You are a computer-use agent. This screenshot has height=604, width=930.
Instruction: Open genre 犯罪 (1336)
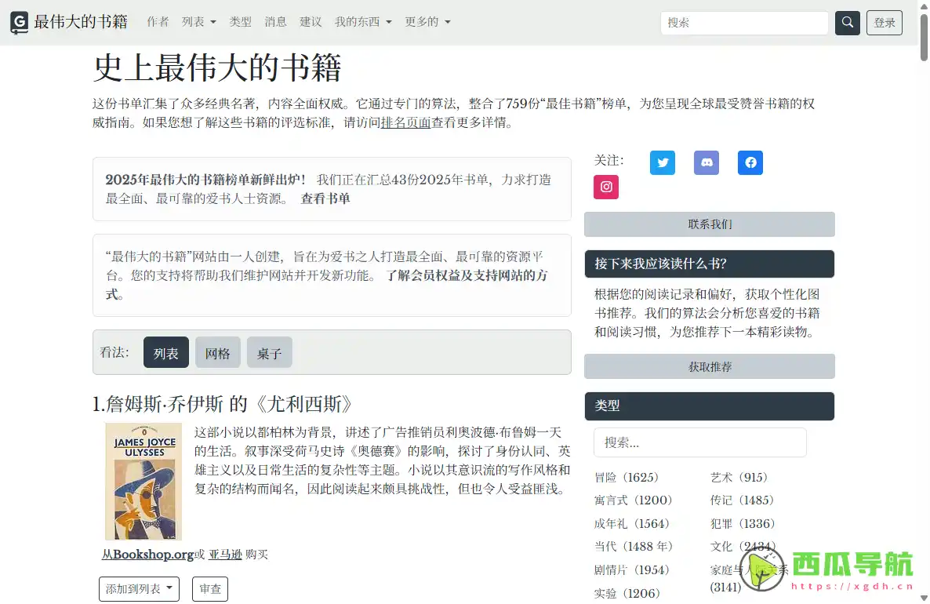coord(743,523)
